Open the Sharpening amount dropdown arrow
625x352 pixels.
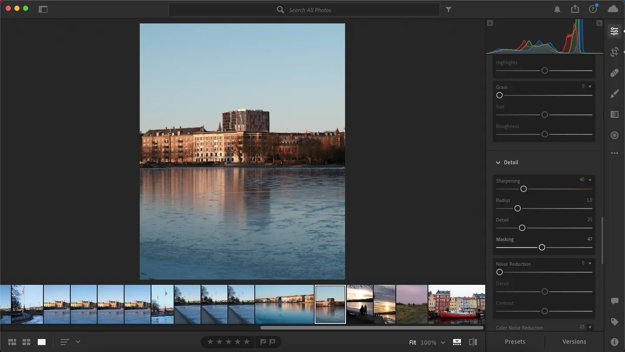pyautogui.click(x=589, y=180)
